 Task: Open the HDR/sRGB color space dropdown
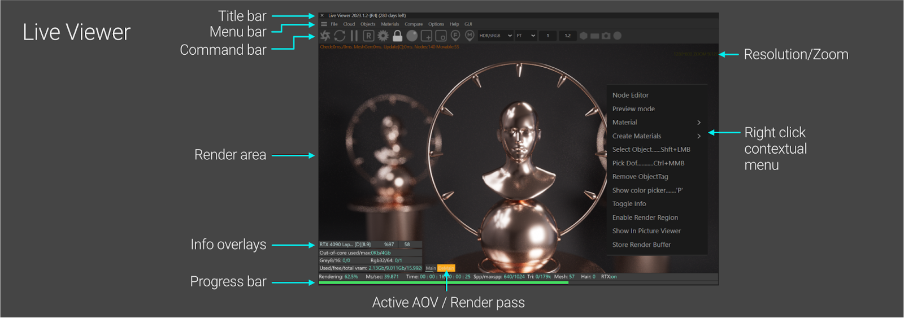click(x=496, y=36)
